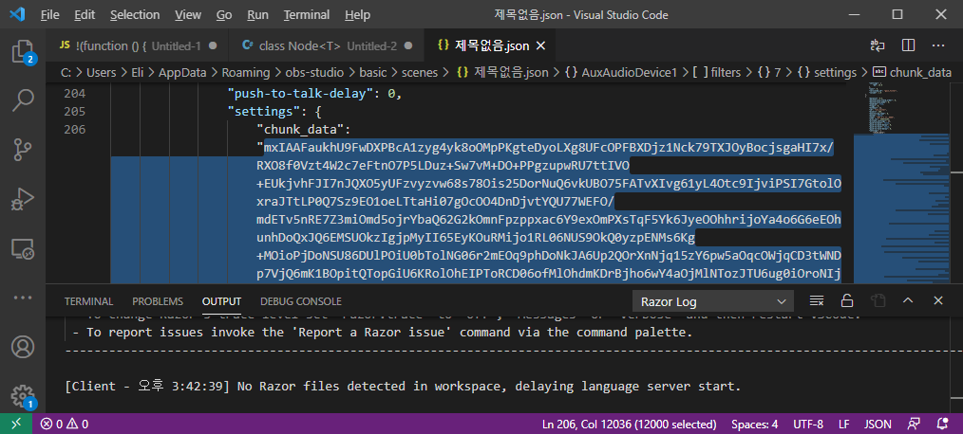Image resolution: width=963 pixels, height=434 pixels.
Task: Open the Edit menu
Action: [85, 15]
